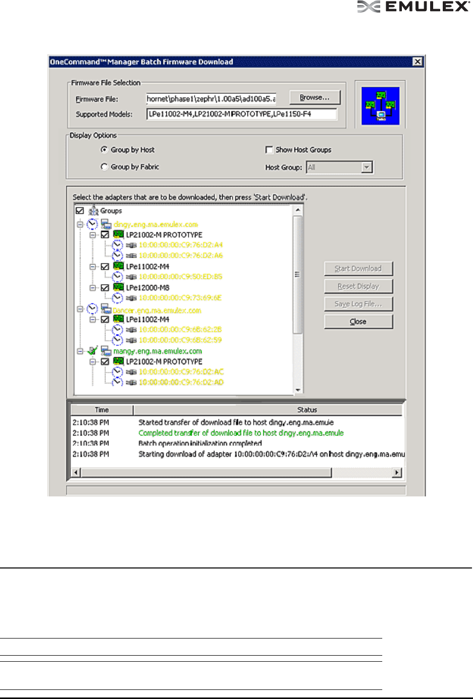
Task: Uncheck LP21002-M PROTOTYPE checkbox under mangy host
Action: 105,362
